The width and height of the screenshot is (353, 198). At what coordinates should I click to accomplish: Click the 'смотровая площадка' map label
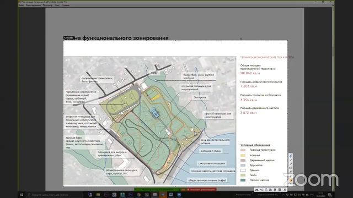211,163
